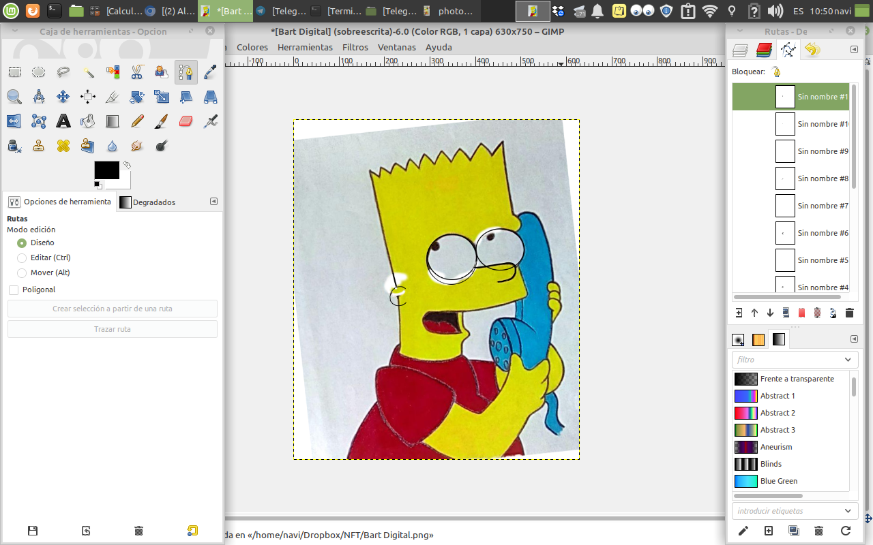This screenshot has width=873, height=545.
Task: Select the Shear tool
Action: coord(186,97)
